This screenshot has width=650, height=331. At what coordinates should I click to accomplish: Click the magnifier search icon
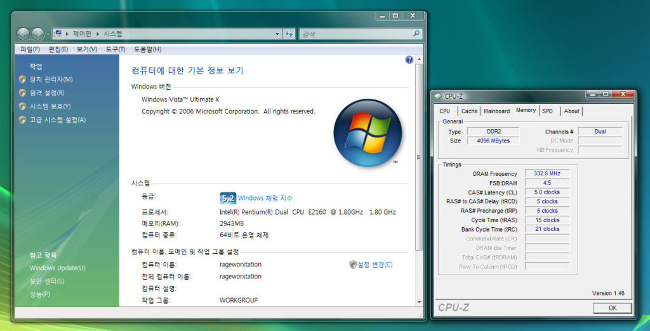[x=416, y=34]
